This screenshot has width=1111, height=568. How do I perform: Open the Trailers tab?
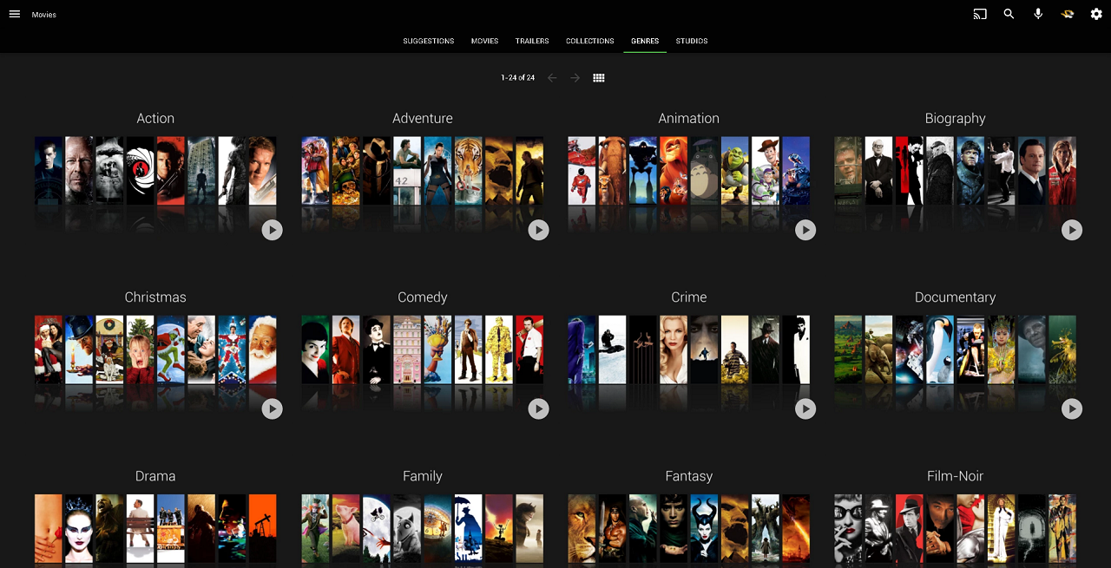click(x=531, y=41)
